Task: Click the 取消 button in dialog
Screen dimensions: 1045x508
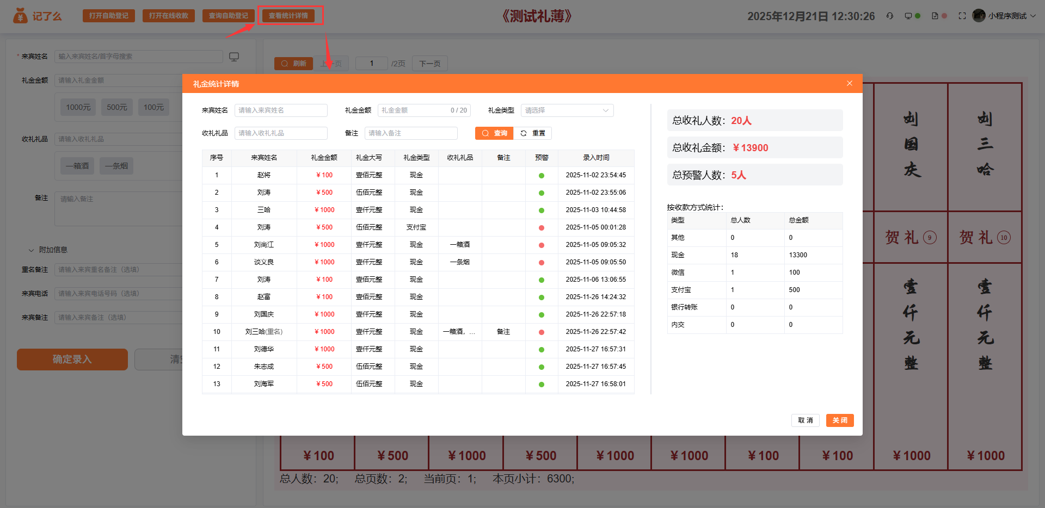Action: click(x=806, y=420)
